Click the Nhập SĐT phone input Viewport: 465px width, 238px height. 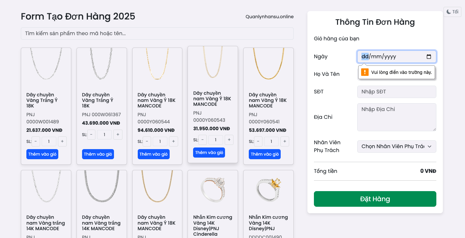pos(397,92)
